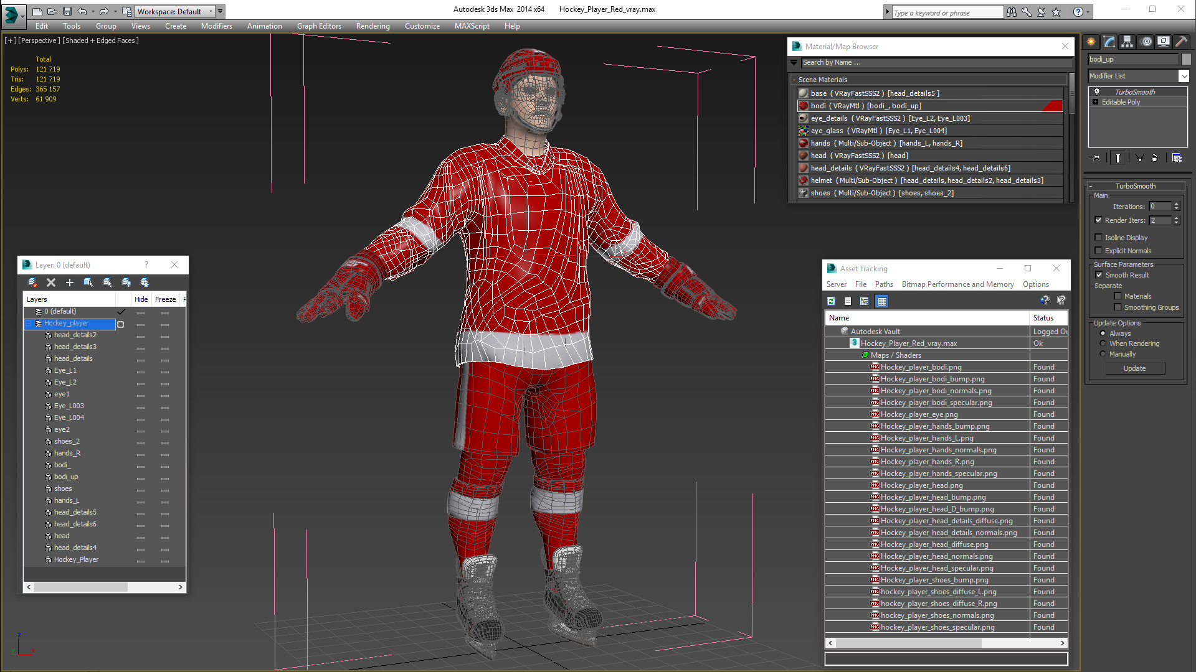
Task: Select the Always update radio button
Action: pyautogui.click(x=1103, y=334)
